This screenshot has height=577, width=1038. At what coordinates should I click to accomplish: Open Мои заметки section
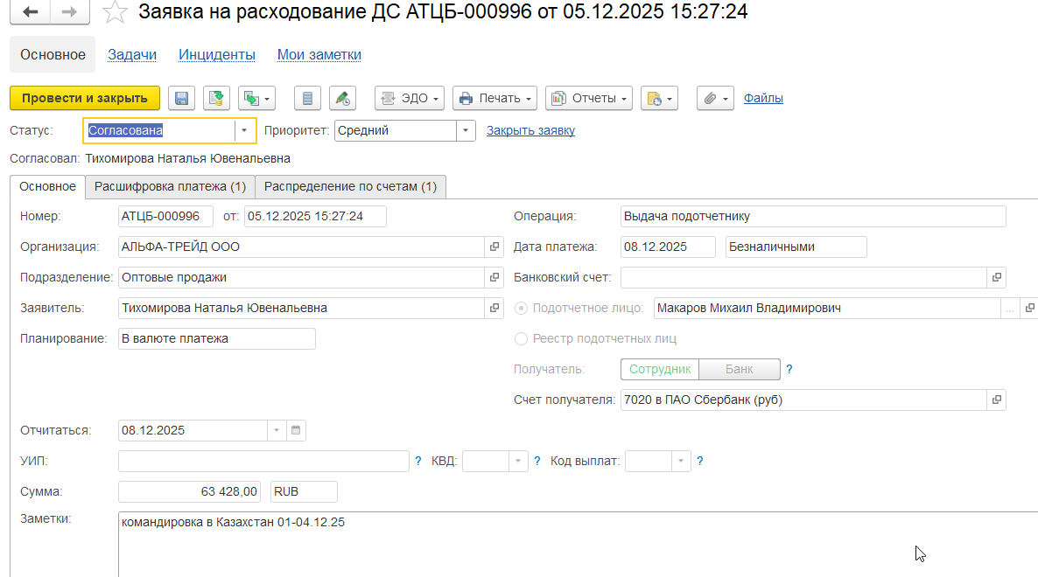(x=319, y=55)
